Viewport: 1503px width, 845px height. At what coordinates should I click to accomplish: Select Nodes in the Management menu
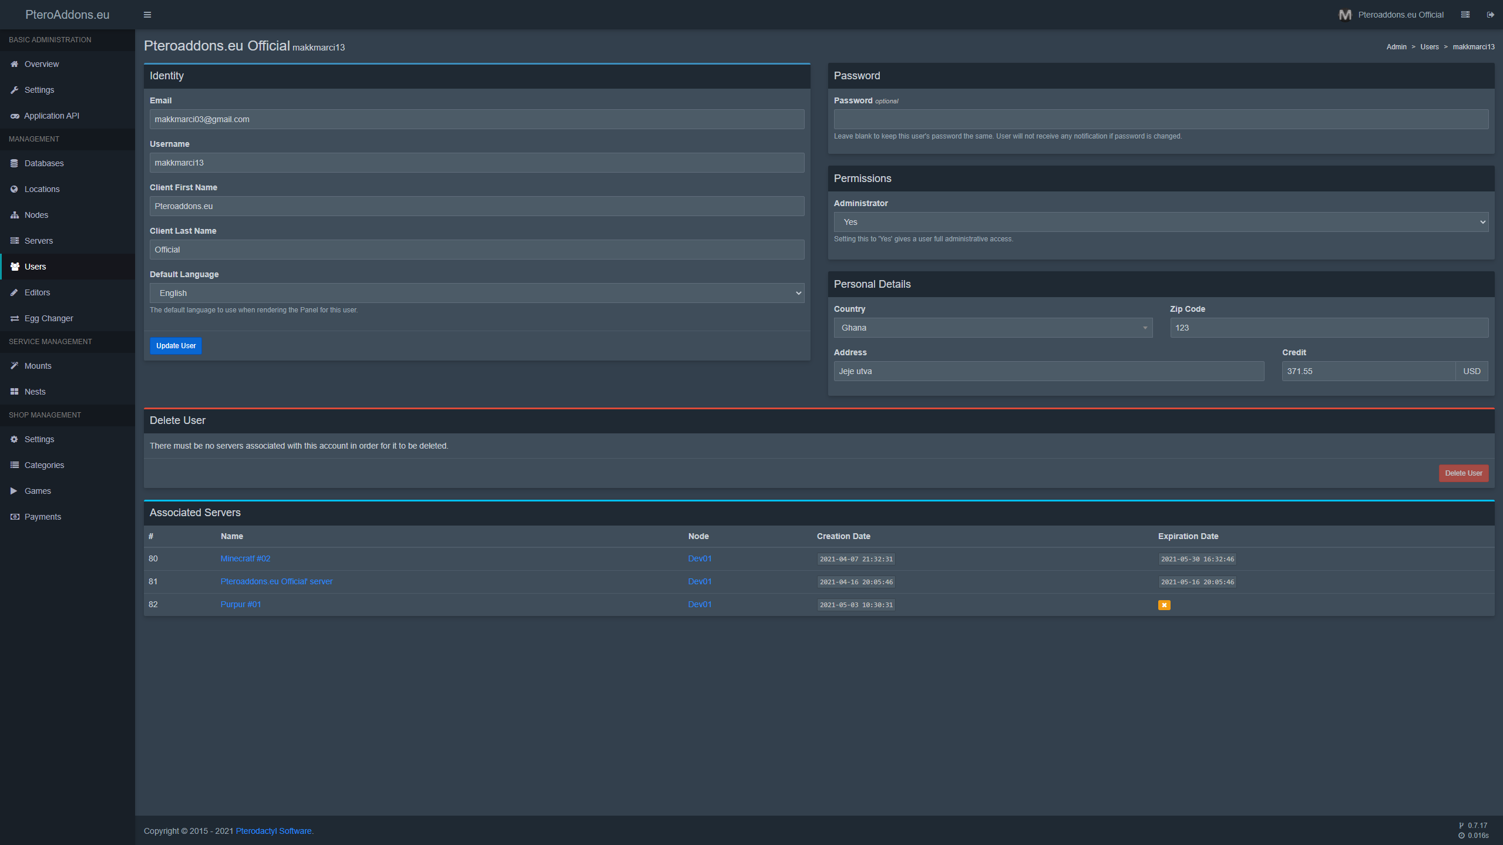tap(36, 215)
